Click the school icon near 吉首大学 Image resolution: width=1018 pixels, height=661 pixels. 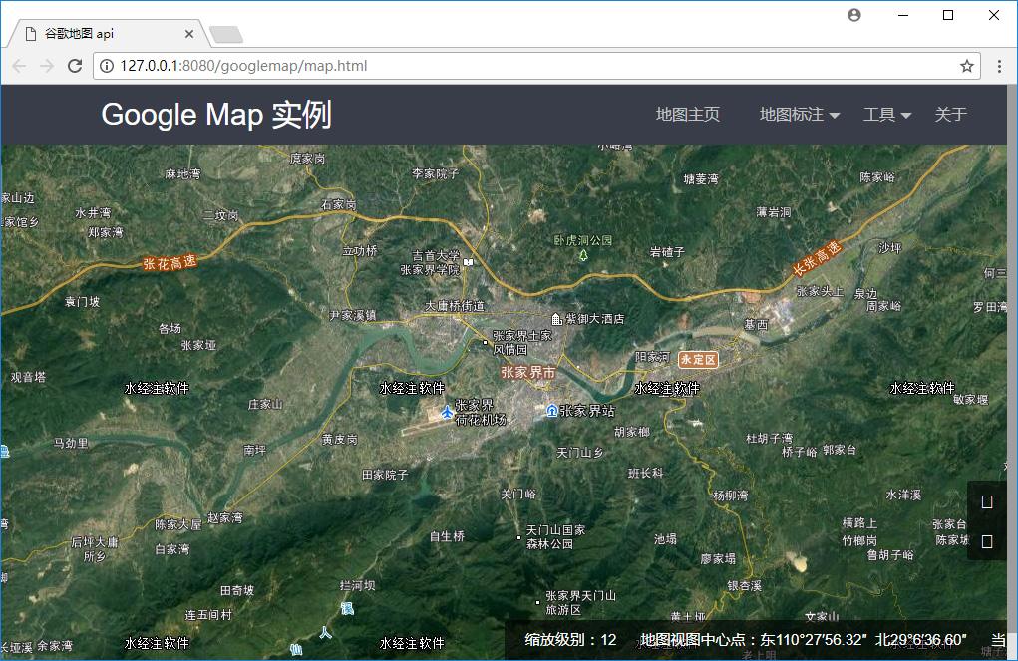coord(468,262)
